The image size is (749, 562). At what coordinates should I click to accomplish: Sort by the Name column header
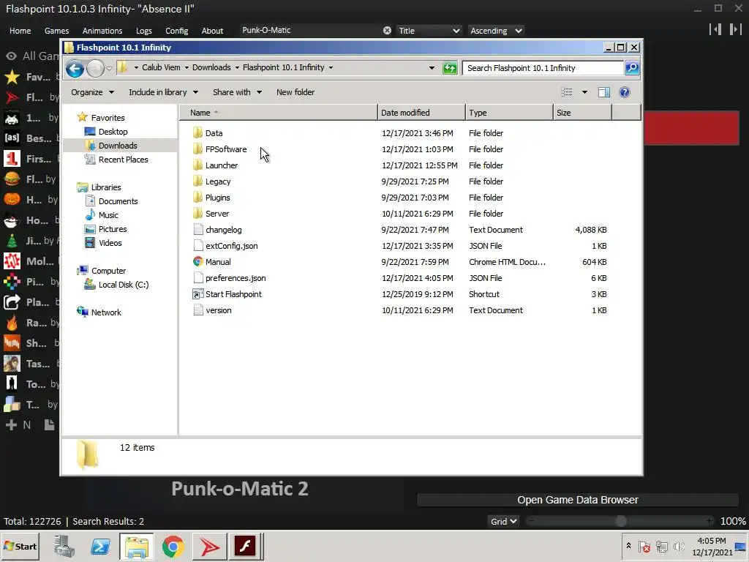coord(279,113)
